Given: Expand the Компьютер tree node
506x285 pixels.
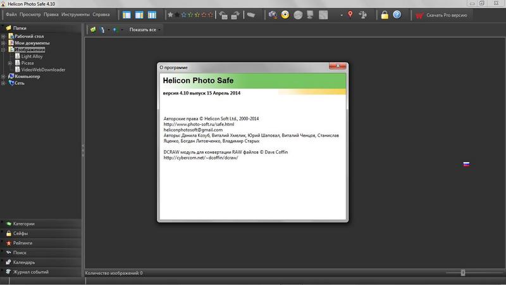Looking at the screenshot, I should pyautogui.click(x=3, y=77).
